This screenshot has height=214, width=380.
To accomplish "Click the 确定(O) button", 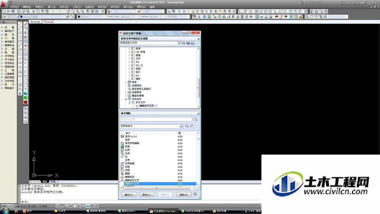I will 129,195.
